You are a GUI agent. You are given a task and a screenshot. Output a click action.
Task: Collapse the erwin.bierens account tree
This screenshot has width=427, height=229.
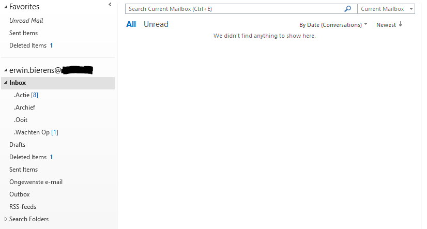(5, 70)
